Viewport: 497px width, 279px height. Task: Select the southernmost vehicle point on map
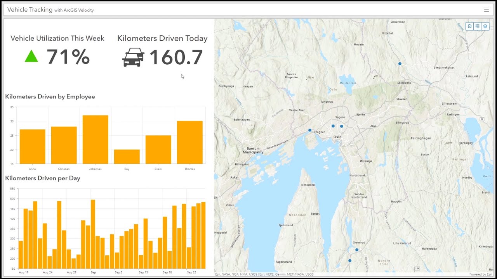coord(350,261)
